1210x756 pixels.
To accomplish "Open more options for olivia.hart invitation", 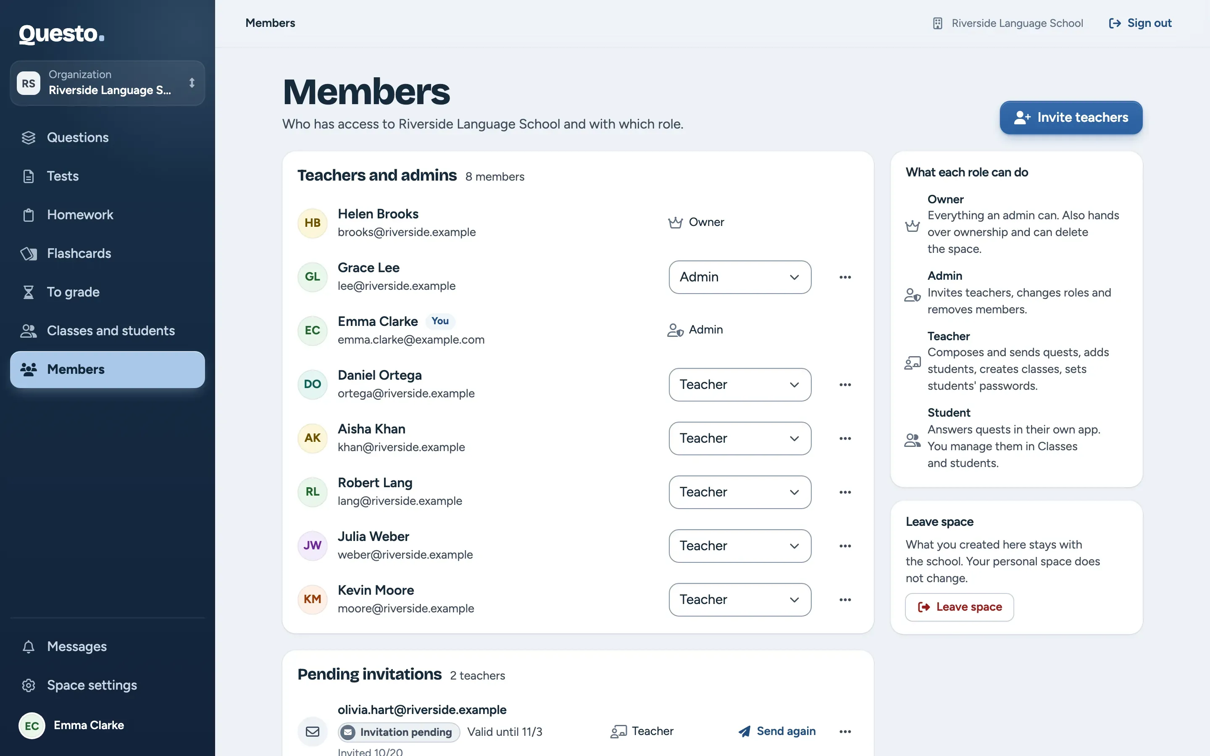I will tap(845, 732).
